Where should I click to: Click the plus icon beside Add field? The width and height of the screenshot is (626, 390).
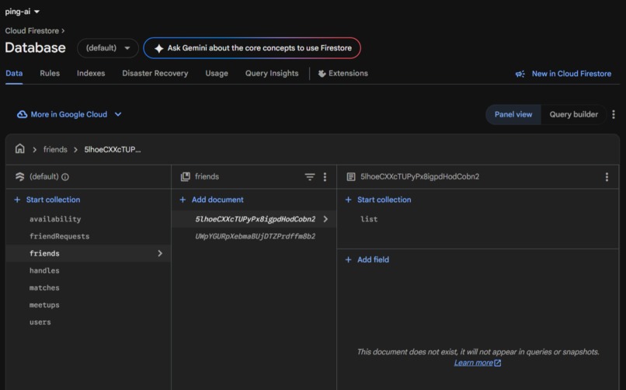click(349, 259)
